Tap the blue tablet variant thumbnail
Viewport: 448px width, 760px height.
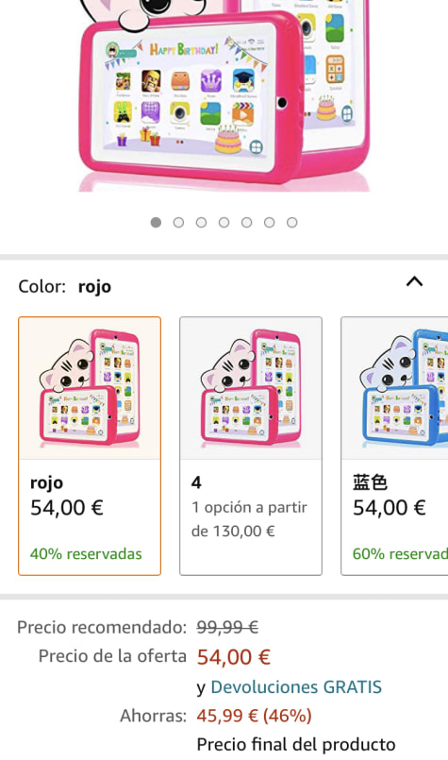395,388
